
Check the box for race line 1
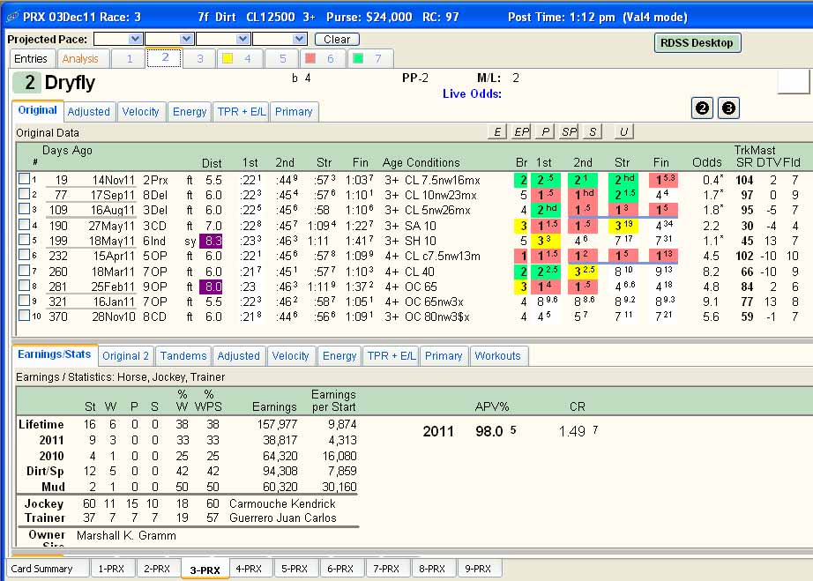pyautogui.click(x=24, y=179)
